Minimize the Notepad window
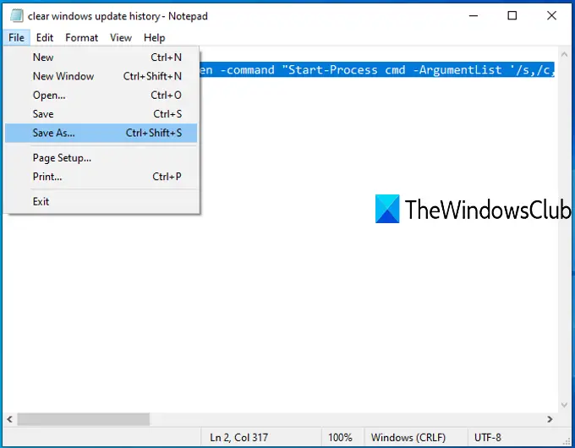This screenshot has height=448, width=575. (474, 16)
